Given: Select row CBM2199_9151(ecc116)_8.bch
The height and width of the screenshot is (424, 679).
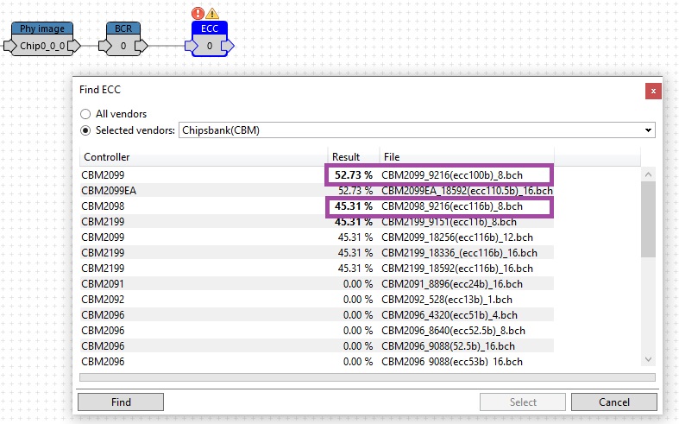Looking at the screenshot, I should coord(317,222).
